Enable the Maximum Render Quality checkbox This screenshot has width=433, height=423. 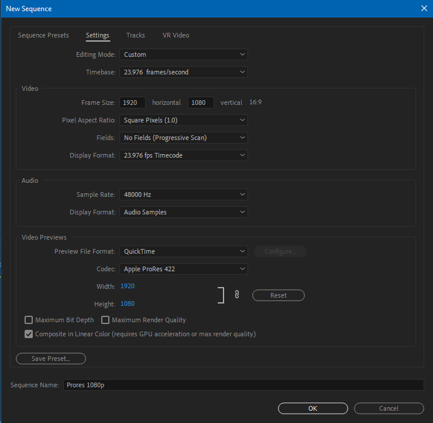pos(105,320)
